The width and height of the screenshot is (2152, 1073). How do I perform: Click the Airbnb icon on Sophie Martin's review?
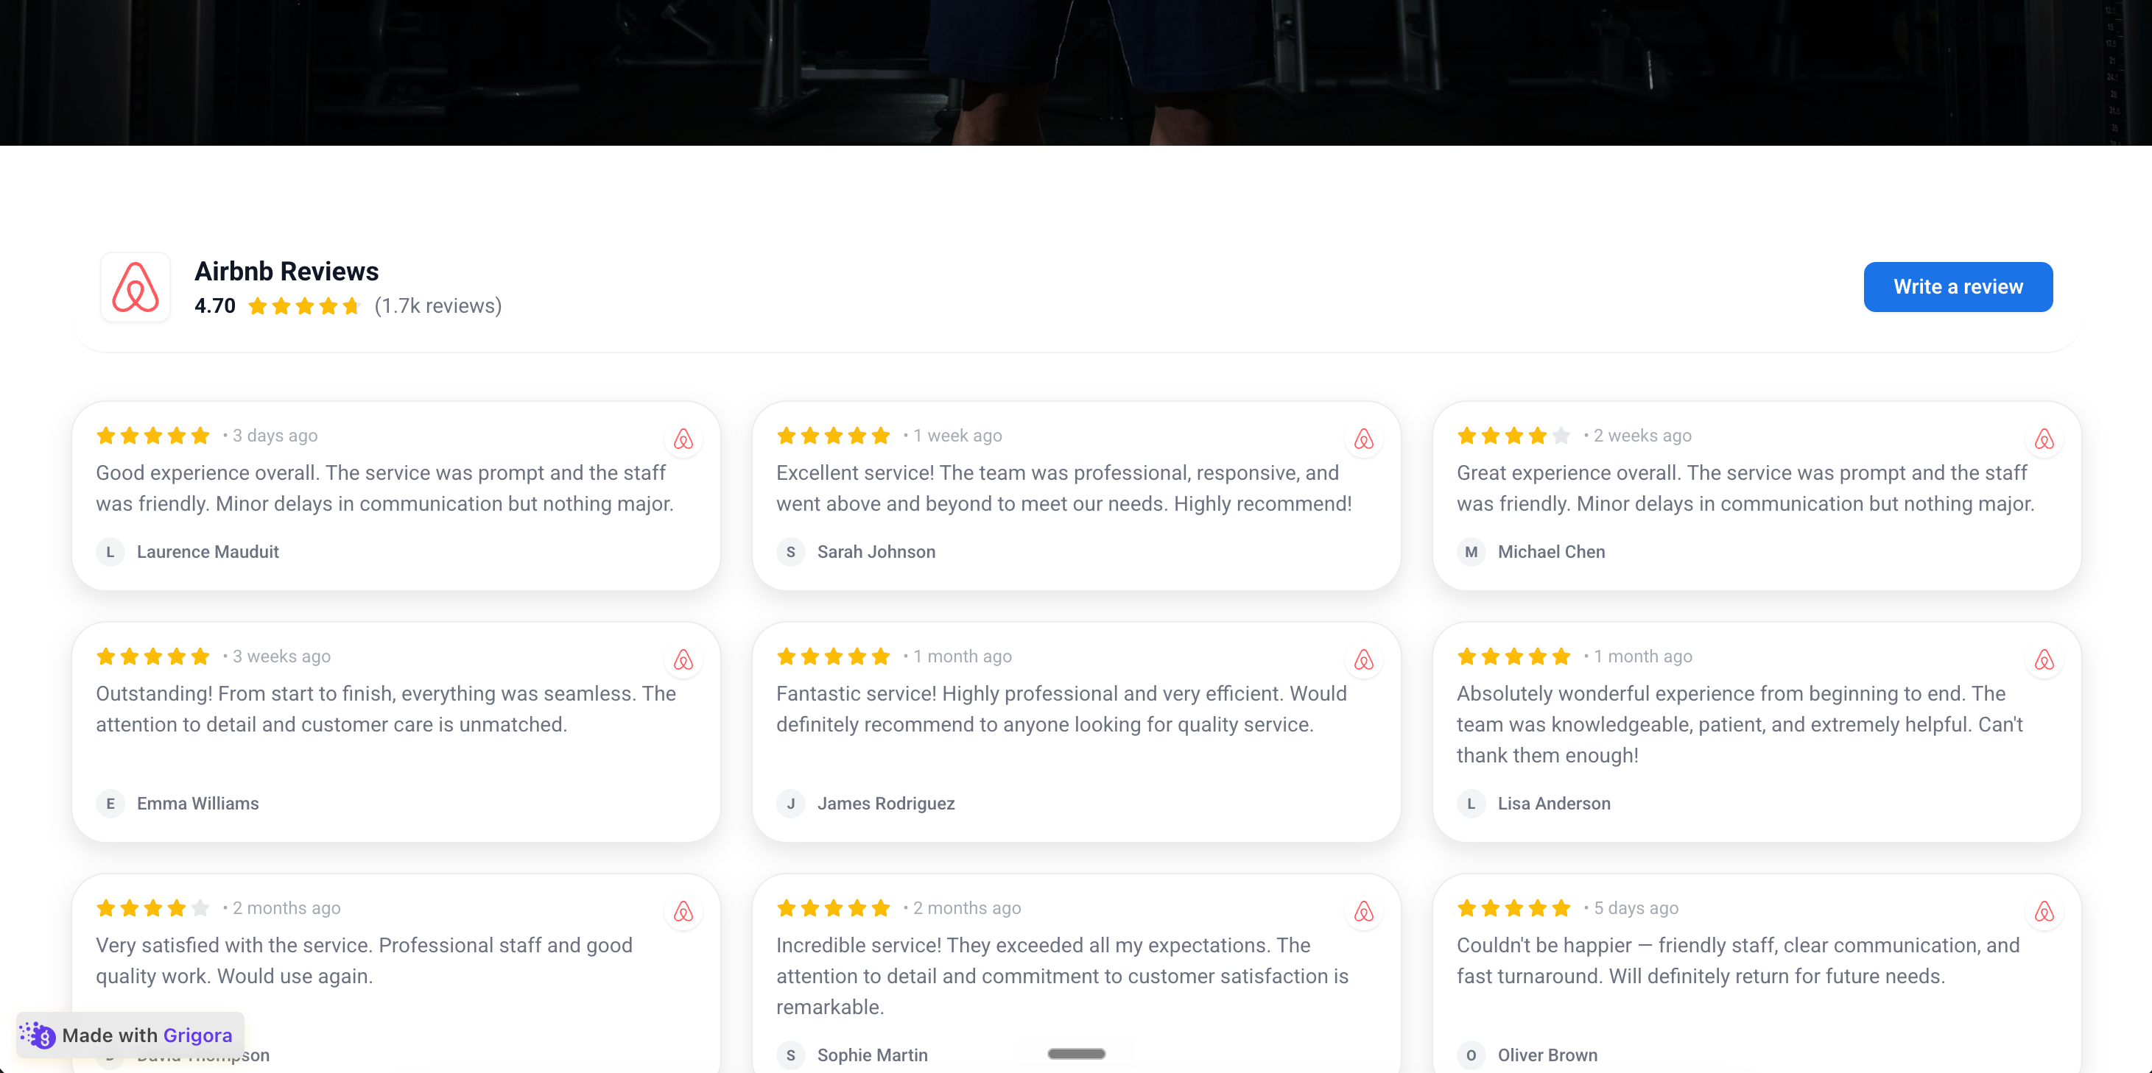(1363, 912)
